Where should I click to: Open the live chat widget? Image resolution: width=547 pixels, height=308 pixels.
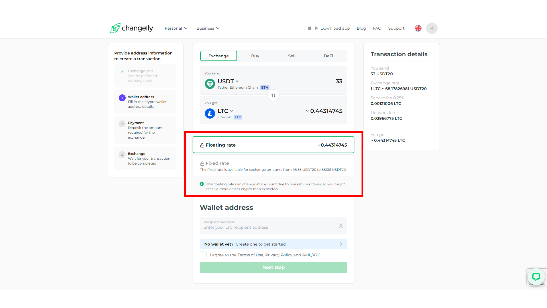[536, 277]
